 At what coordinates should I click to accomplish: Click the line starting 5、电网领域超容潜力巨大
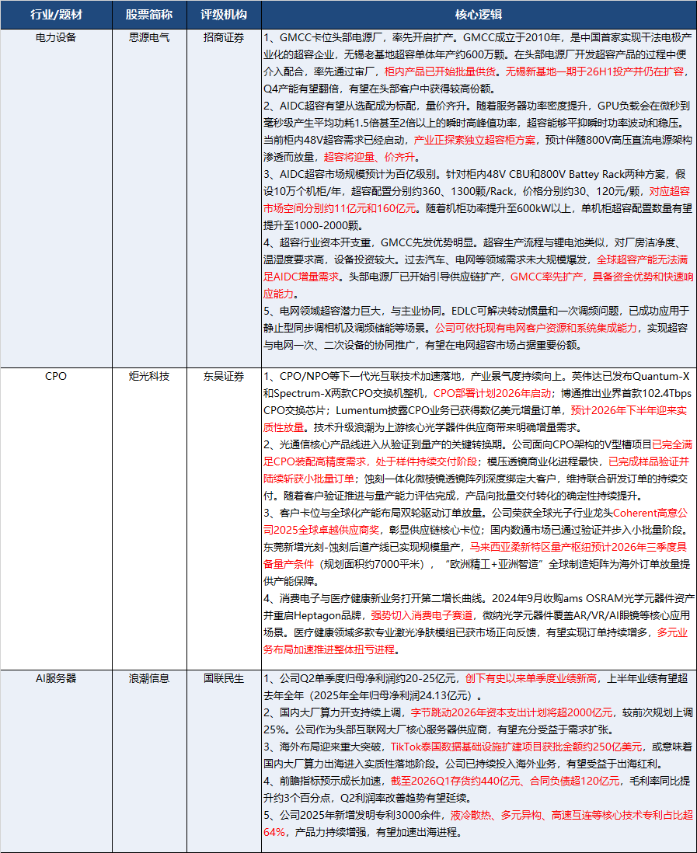(x=476, y=312)
